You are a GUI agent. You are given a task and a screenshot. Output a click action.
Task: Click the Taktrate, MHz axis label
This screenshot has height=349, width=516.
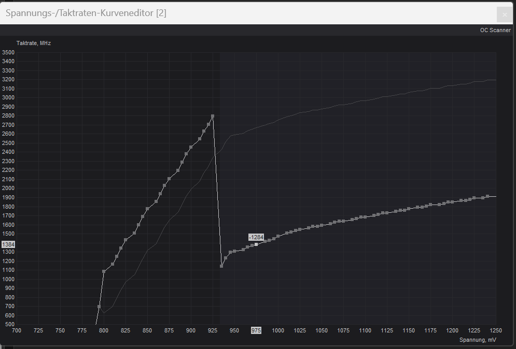(x=33, y=43)
